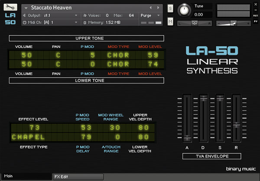Click the Sustain (S) envelope slider handle
This screenshot has width=260, height=181.
[220, 98]
